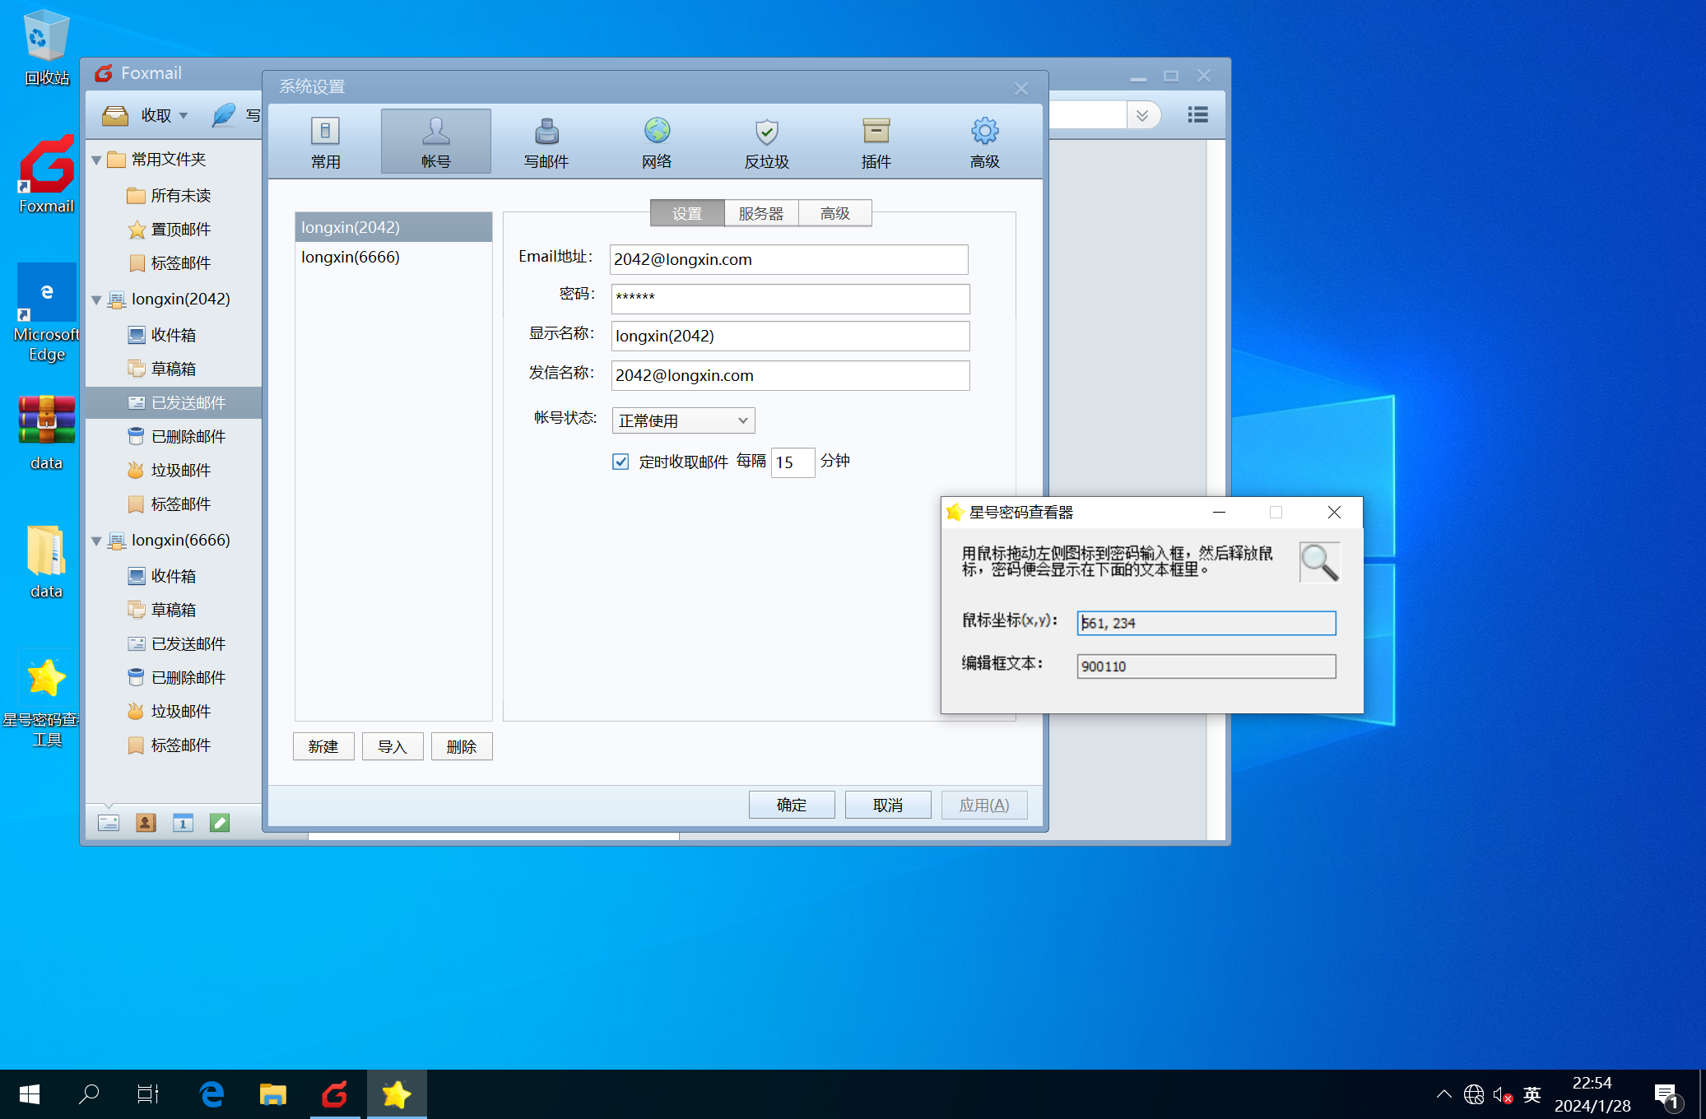
Task: Open 置顶邮件 folder
Action: (x=170, y=230)
